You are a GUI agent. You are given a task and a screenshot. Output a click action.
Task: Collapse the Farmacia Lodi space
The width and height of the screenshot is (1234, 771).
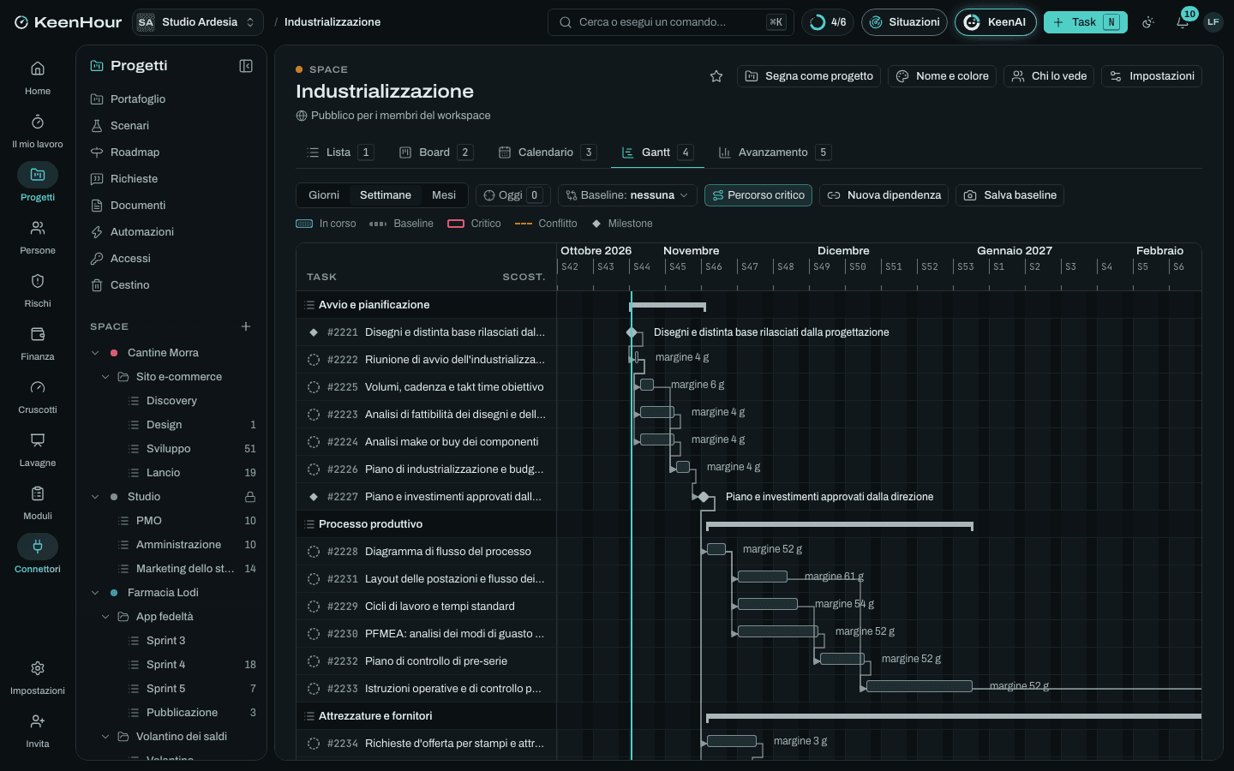95,593
